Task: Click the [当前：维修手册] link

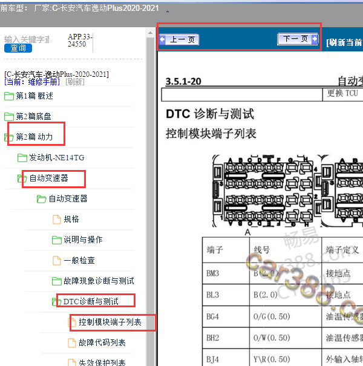Action: coord(32,82)
